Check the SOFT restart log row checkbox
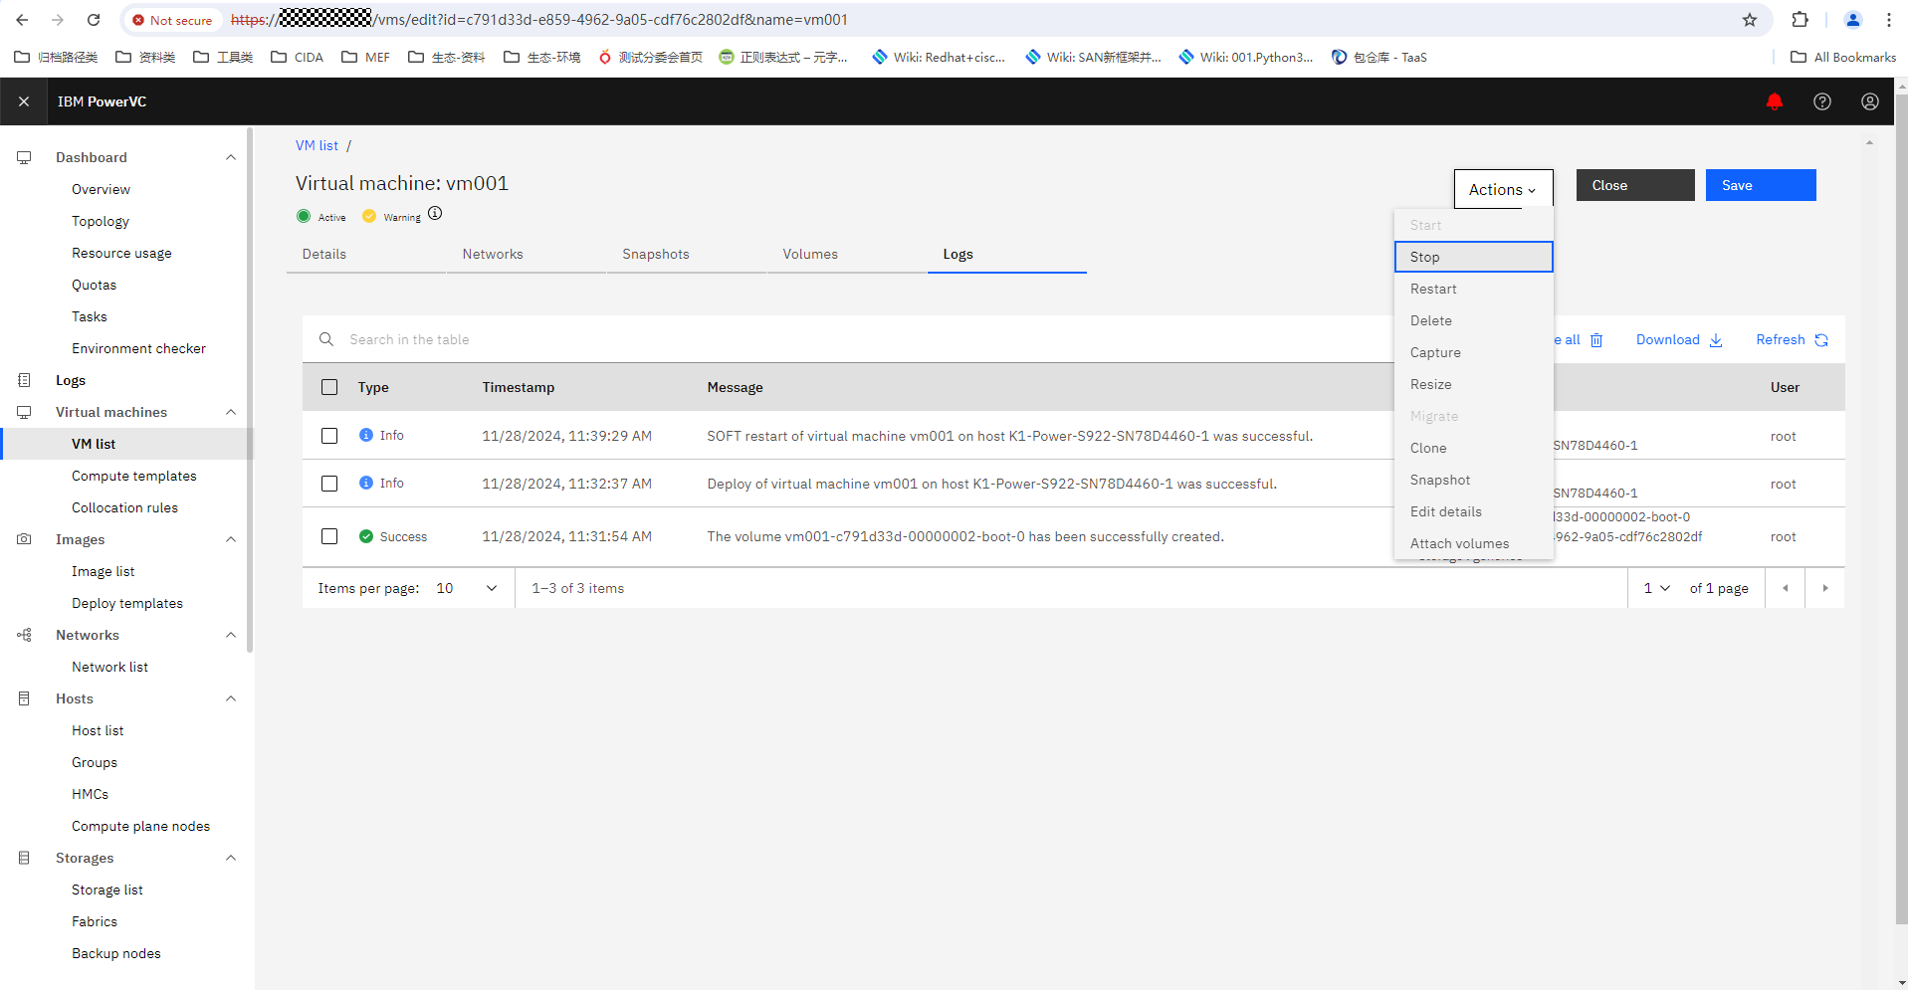Image resolution: width=1908 pixels, height=990 pixels. 329,436
